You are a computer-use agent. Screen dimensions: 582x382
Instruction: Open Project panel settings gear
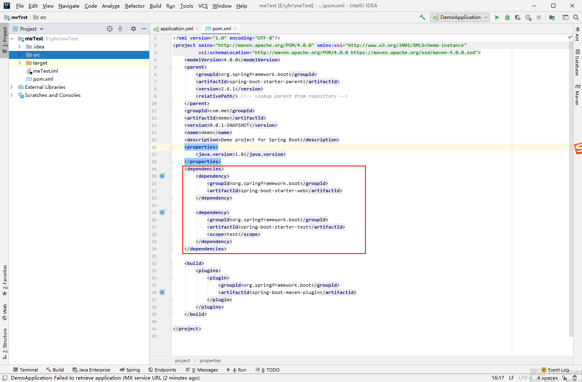134,29
